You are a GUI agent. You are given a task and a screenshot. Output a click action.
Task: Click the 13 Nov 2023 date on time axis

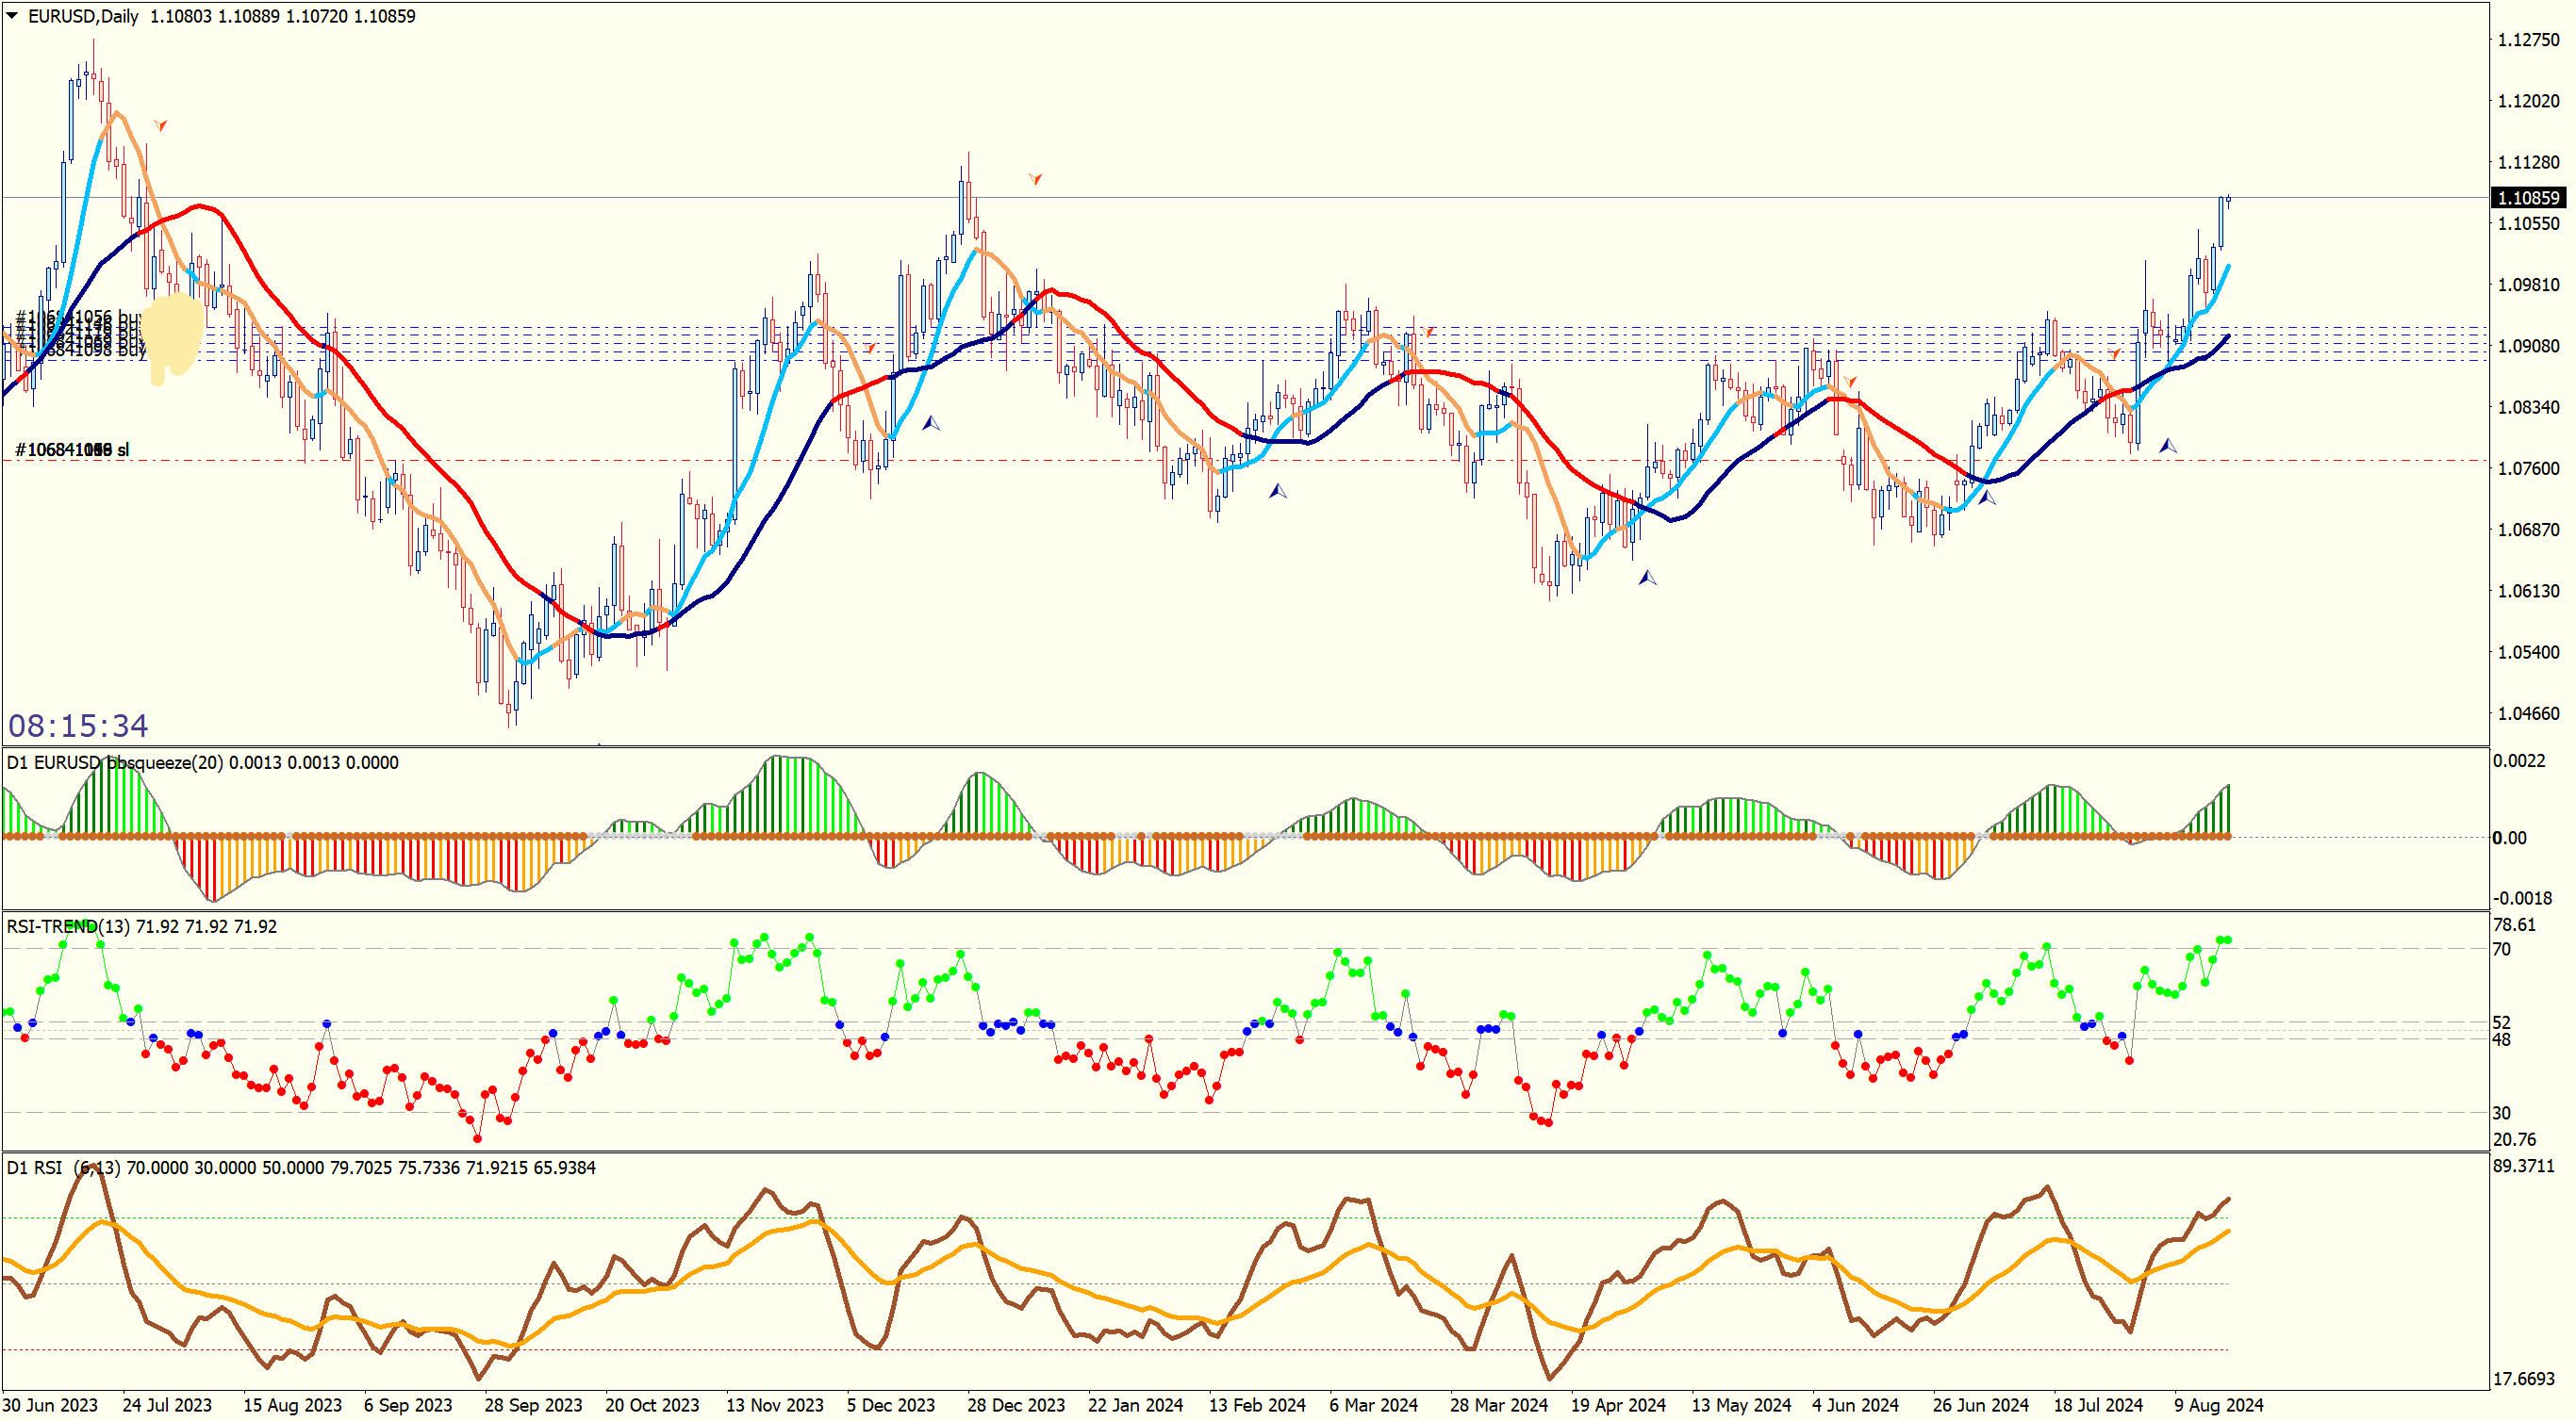(774, 1404)
